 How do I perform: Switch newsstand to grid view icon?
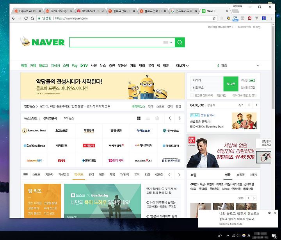pos(139,118)
